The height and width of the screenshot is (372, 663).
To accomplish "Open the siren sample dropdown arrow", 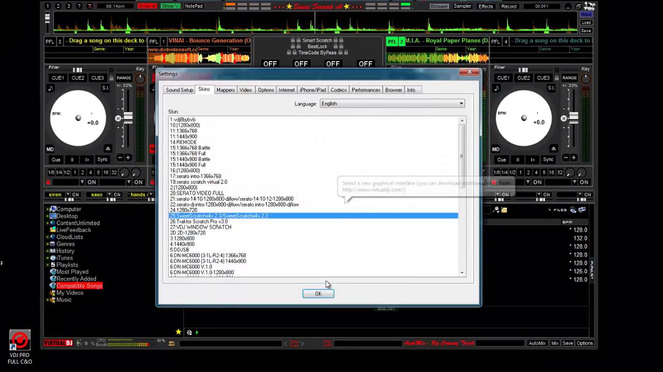I will [x=67, y=195].
